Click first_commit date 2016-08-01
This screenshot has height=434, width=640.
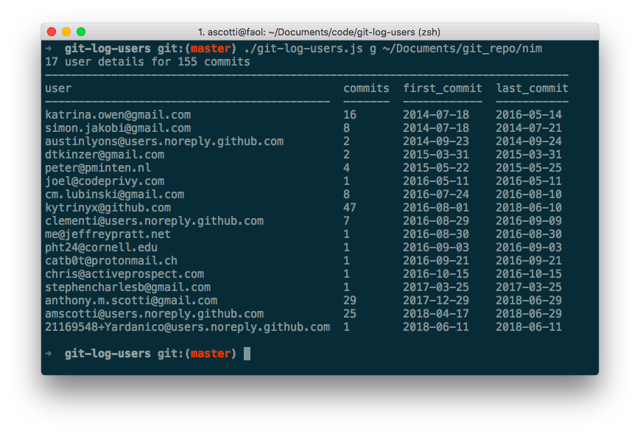point(436,208)
